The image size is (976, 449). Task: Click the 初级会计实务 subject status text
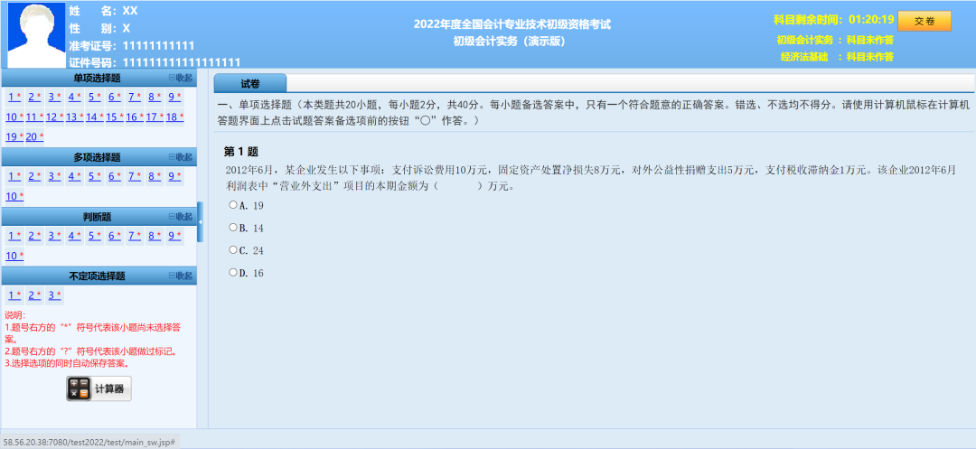pyautogui.click(x=835, y=41)
